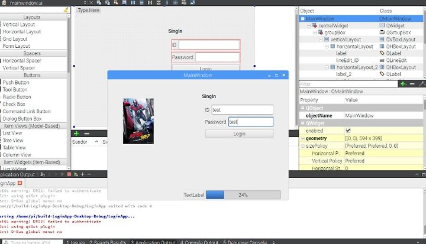Viewport: 426px width, 244px height.
Task: Pick Vertical Layout from widget box
Action: click(19, 24)
